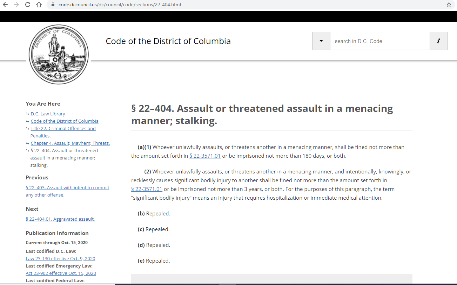Go to previous section § 22–403 link

(67, 191)
